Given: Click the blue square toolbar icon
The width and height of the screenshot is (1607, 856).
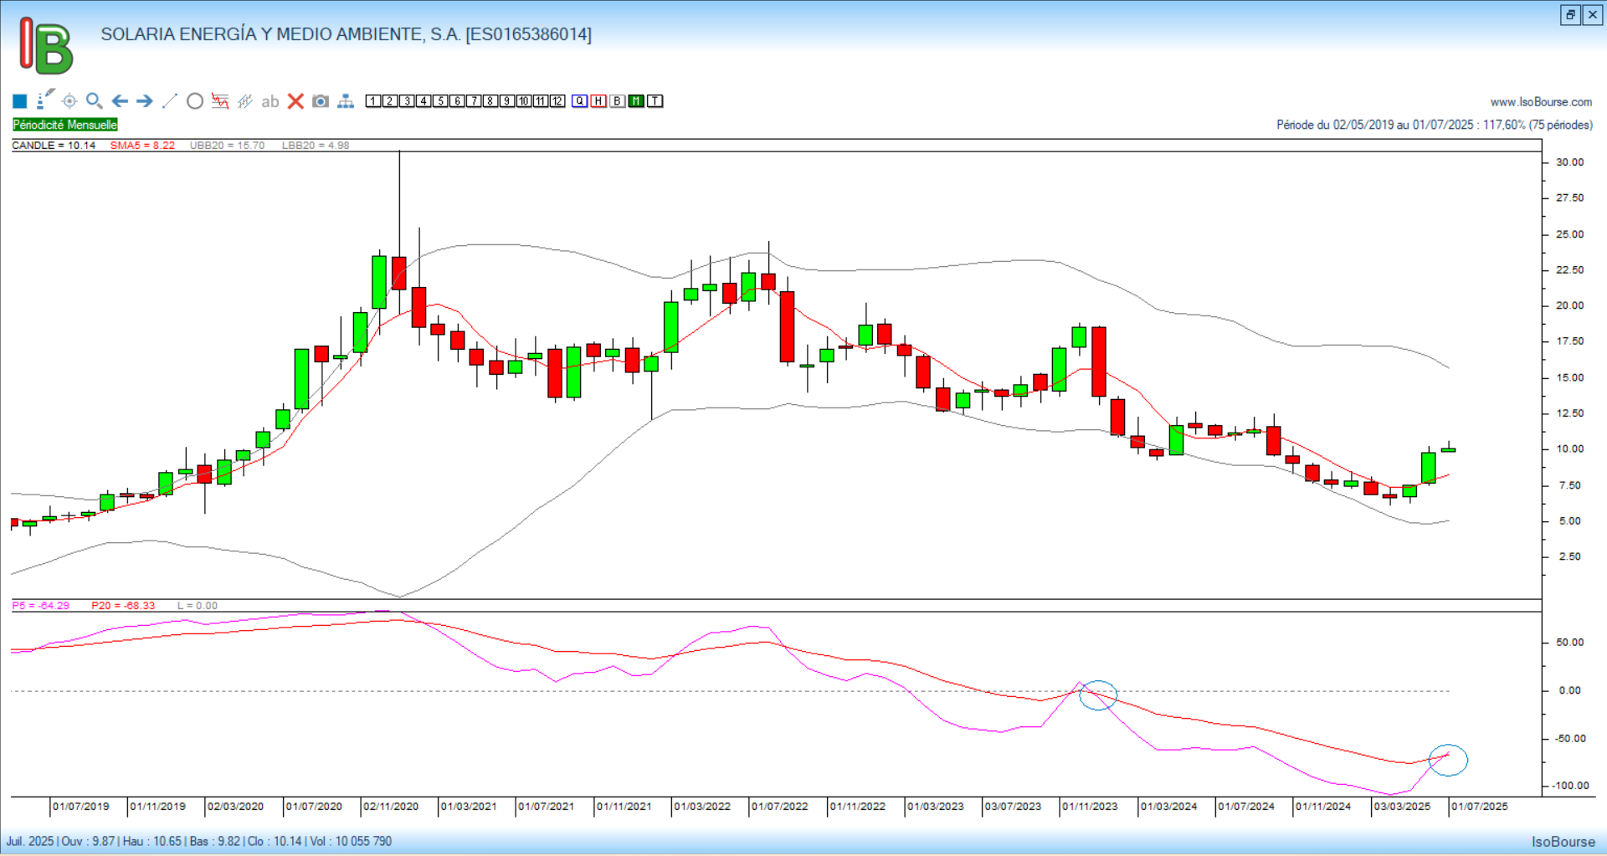Looking at the screenshot, I should (x=20, y=101).
